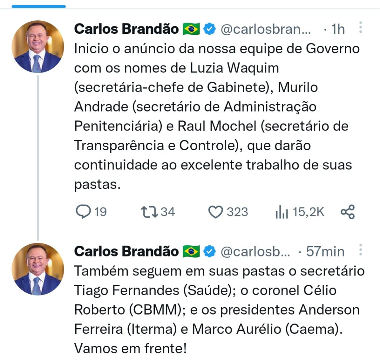Open the @carlosbran... handle link

[266, 29]
